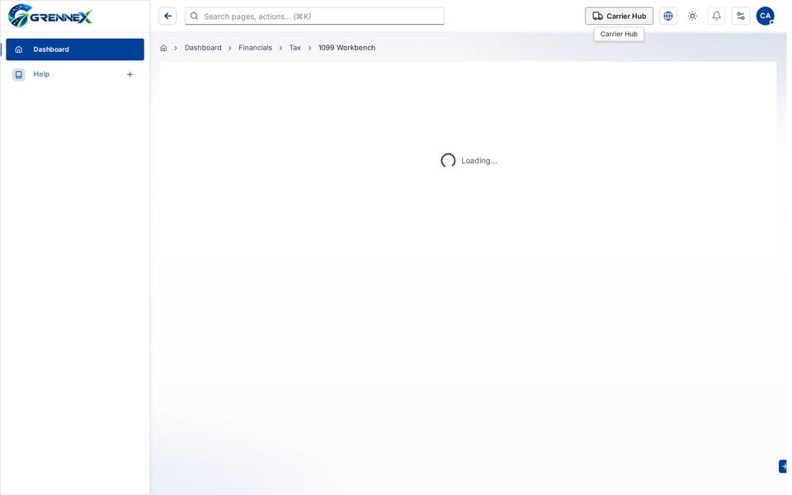792x495 pixels.
Task: Open the Carrier Hub button
Action: click(619, 16)
